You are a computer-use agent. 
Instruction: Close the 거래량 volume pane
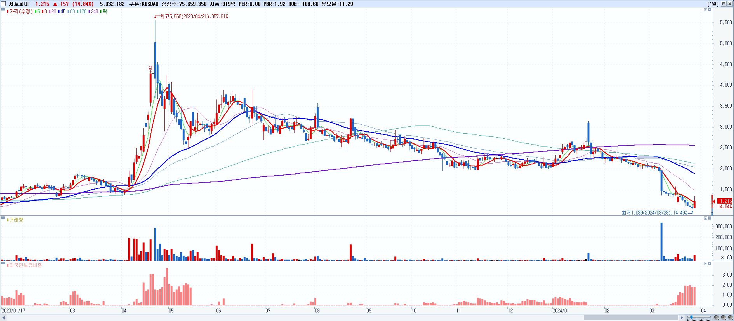(x=710, y=218)
